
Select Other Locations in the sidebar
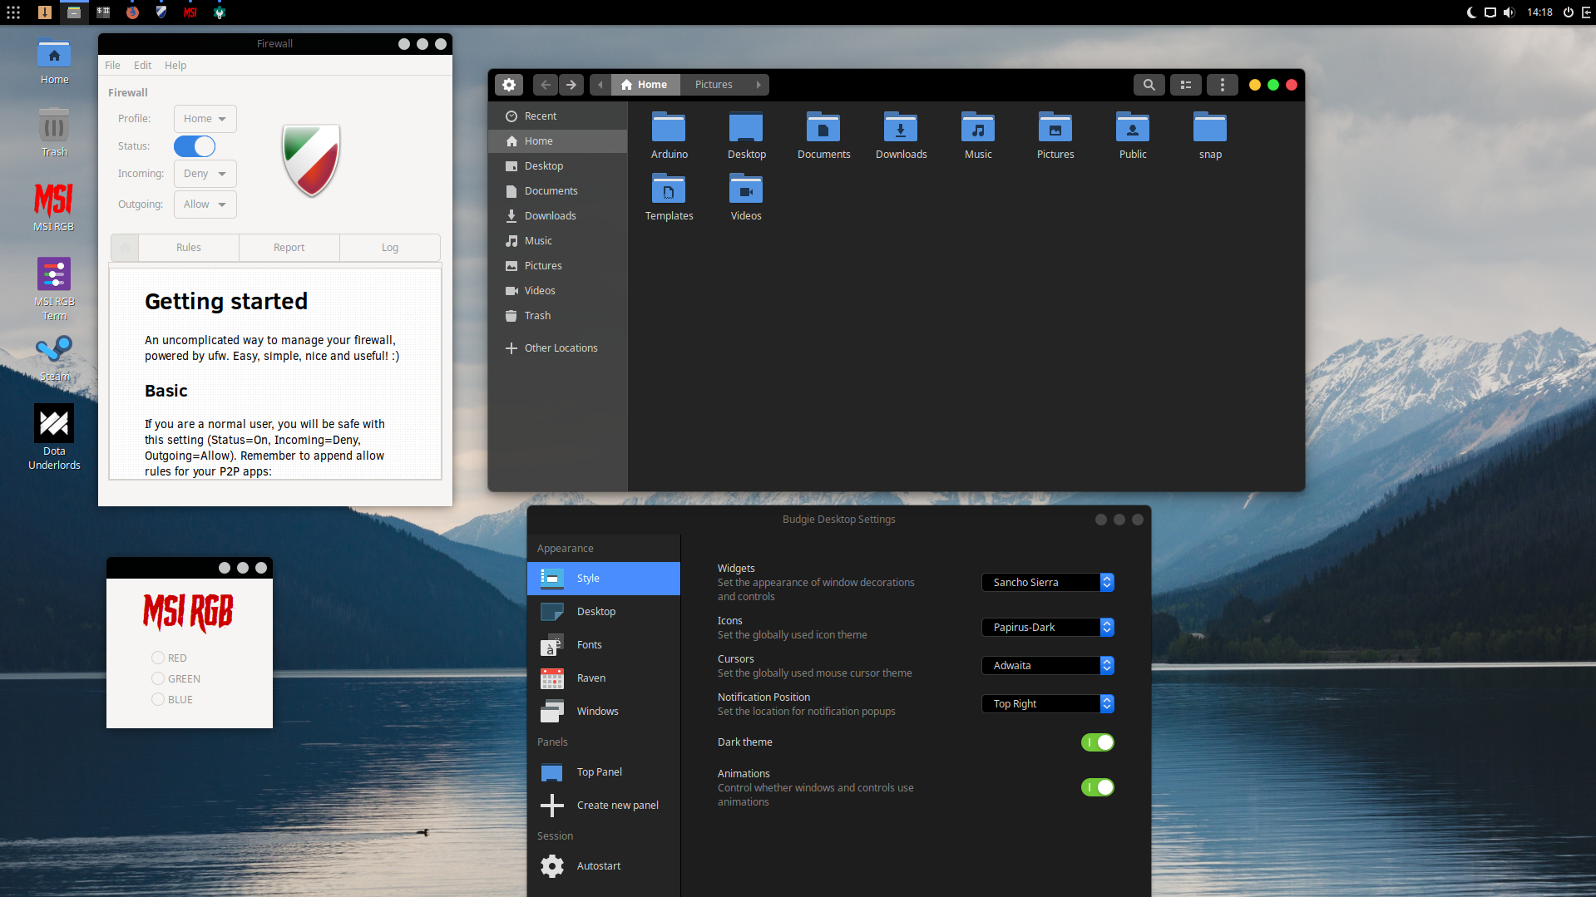(561, 348)
